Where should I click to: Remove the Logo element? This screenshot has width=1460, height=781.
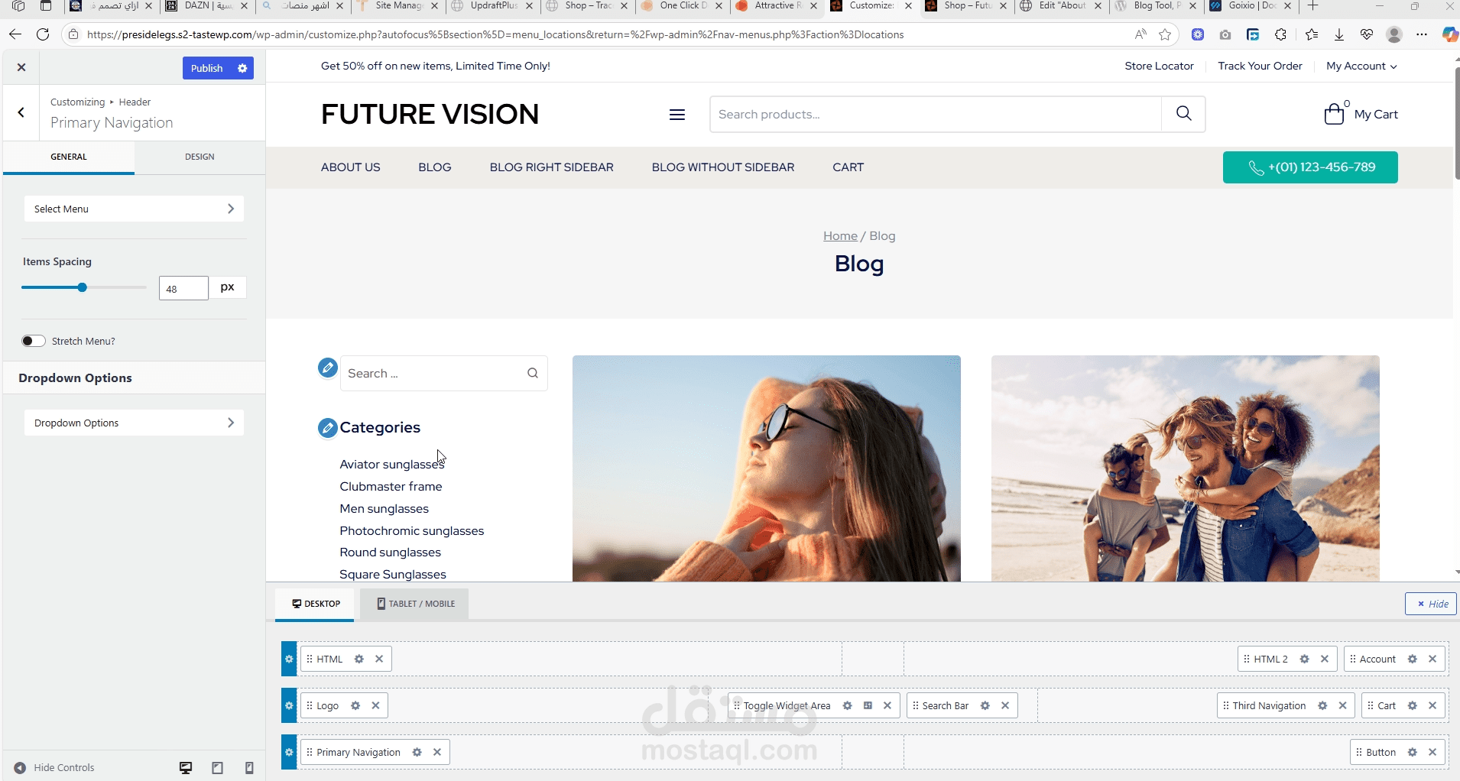click(x=375, y=705)
